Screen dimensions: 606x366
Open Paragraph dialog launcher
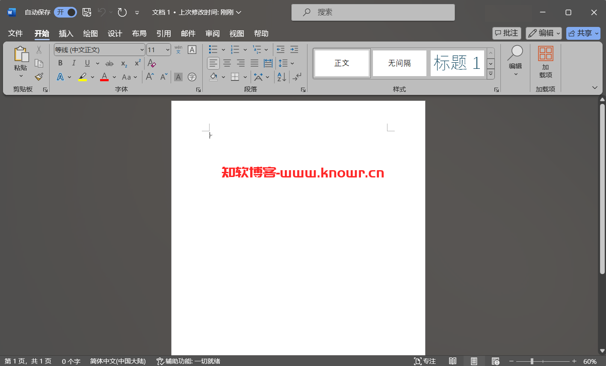(x=303, y=90)
